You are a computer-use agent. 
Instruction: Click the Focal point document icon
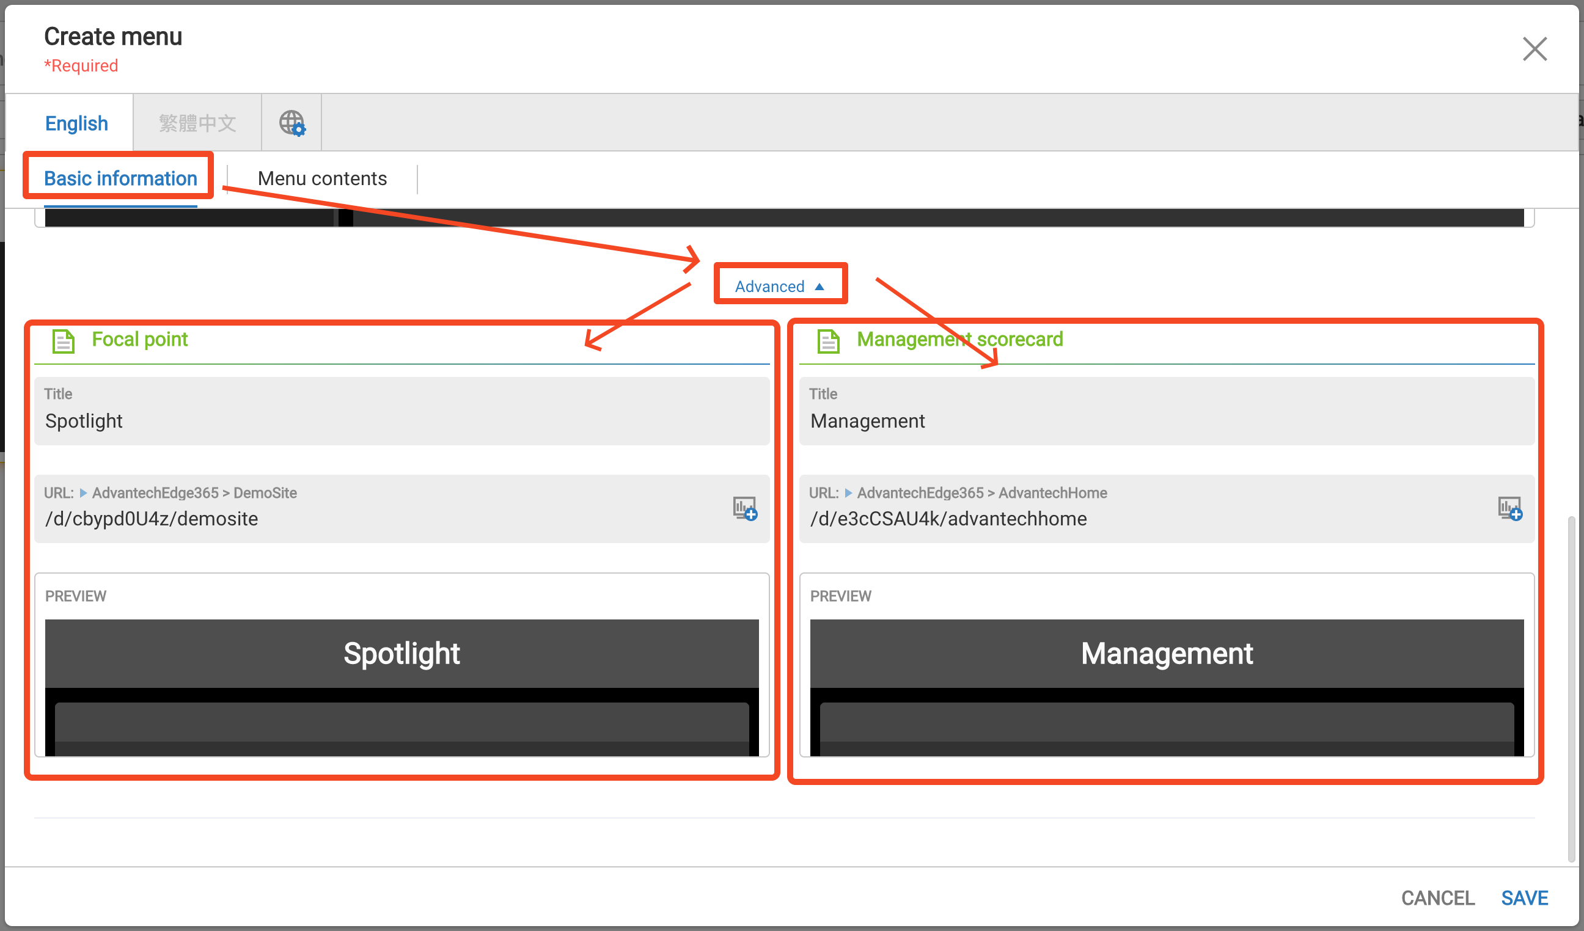(x=63, y=341)
